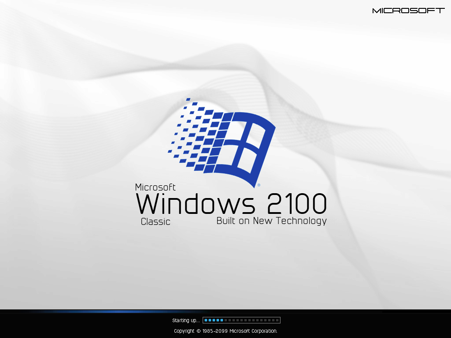Click the "Built on New Technology" tagline
Screen dimensions: 451x338
[x=271, y=221]
